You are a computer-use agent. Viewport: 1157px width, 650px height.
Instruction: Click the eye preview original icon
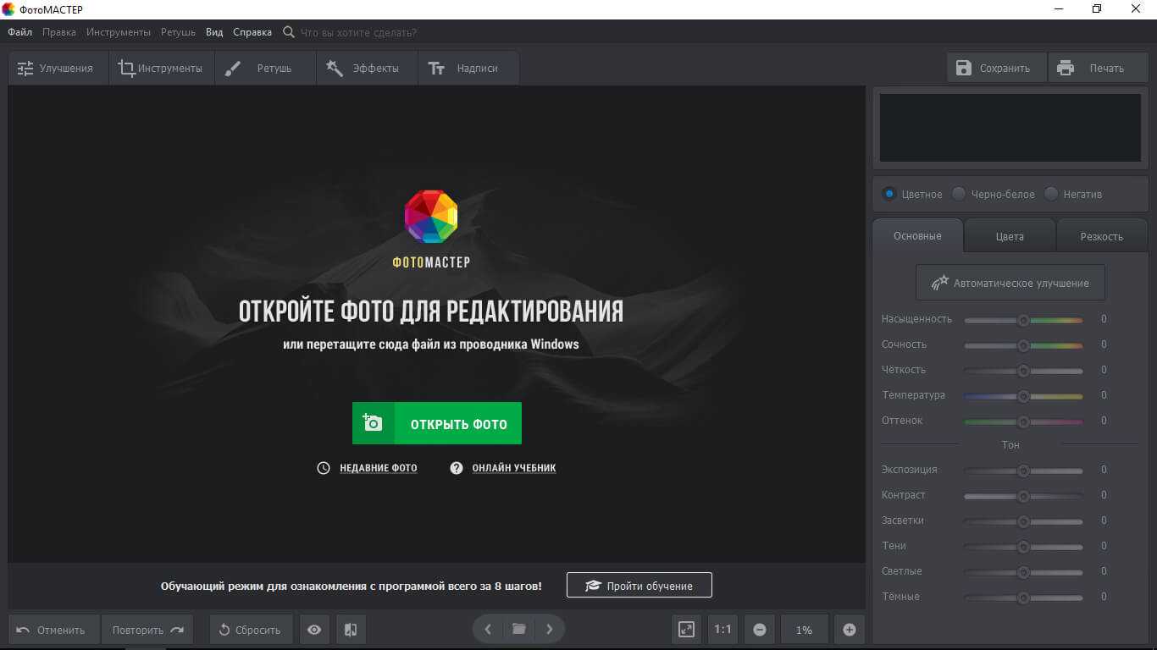(314, 630)
